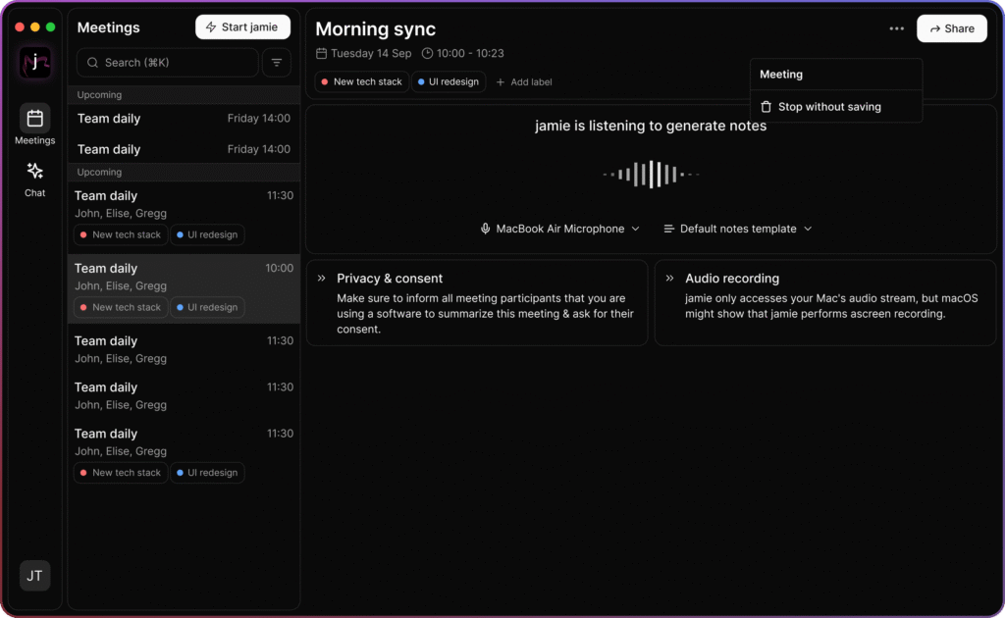This screenshot has height=618, width=1005.
Task: Open the Default notes template dropdown
Action: (x=736, y=229)
